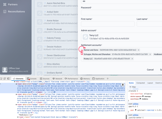This screenshot has height=119, width=162.
Task: Select Aaron Reichel-Bins avatar thumbnail
Action: click(40, 5)
